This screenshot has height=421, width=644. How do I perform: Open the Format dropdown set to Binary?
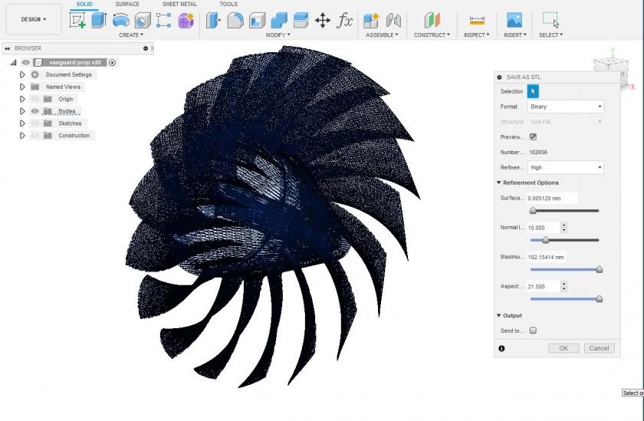[565, 107]
